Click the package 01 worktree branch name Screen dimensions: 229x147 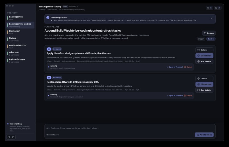[100, 61]
